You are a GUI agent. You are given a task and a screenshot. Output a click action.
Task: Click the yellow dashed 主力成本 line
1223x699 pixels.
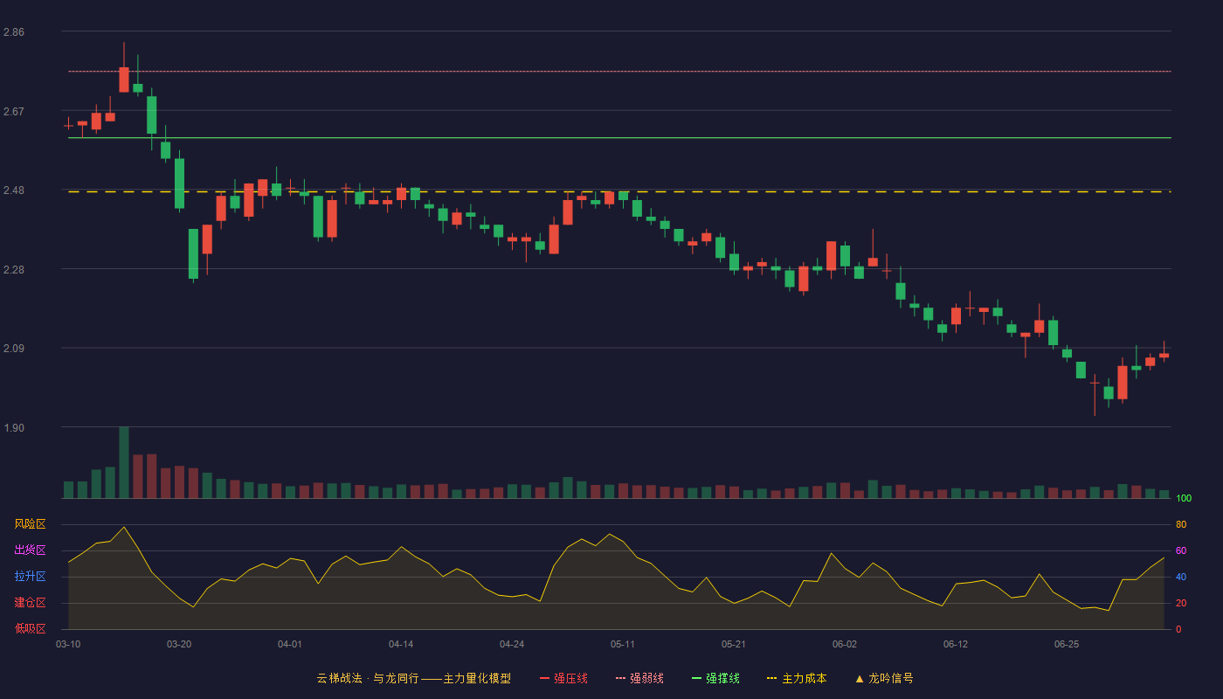[x=619, y=191]
